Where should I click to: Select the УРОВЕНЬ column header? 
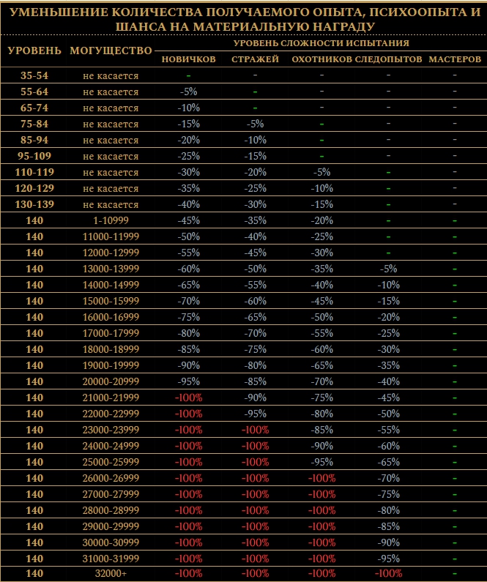click(34, 51)
